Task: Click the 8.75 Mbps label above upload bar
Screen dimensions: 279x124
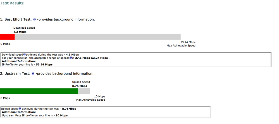Action: tap(80, 86)
